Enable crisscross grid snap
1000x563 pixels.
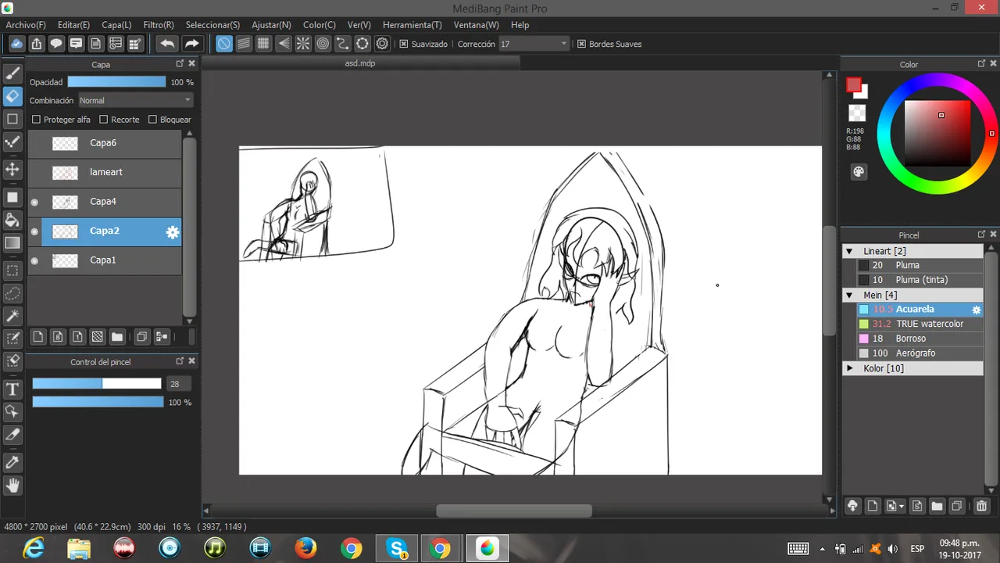[x=263, y=44]
